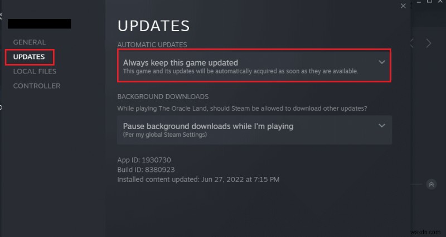Maximize the Steam window

(x=429, y=1)
